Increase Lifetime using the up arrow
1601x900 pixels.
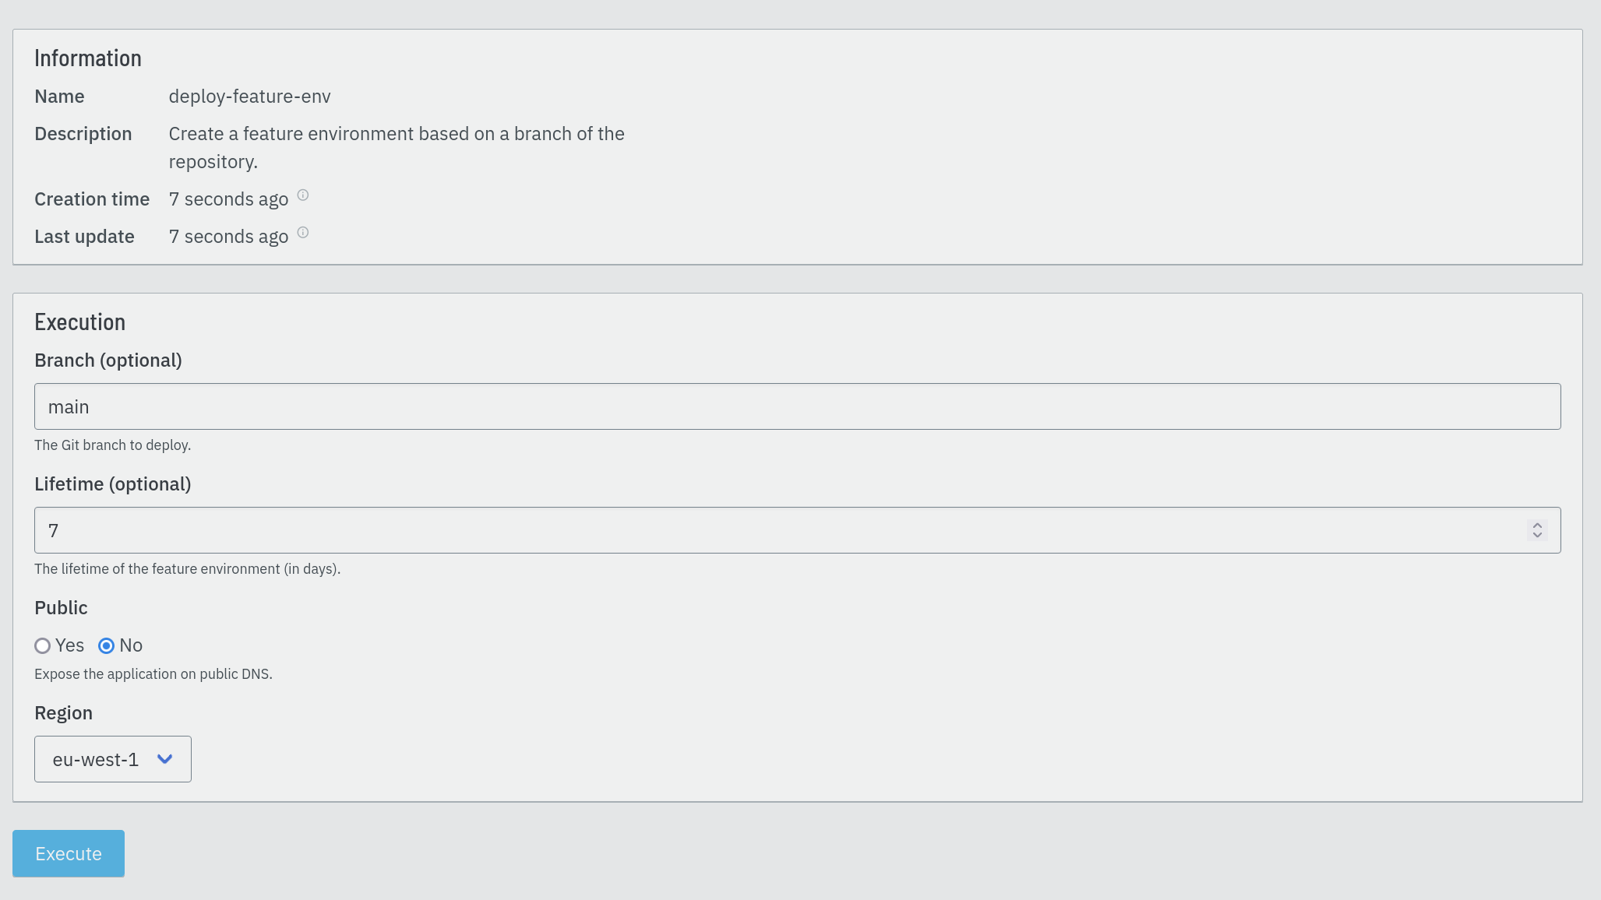[1537, 526]
